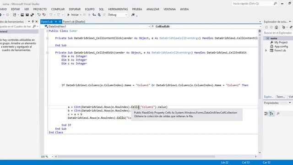Select the Form1.vb code tab
Image resolution: width=293 pixels, height=165 pixels.
(x=47, y=22)
